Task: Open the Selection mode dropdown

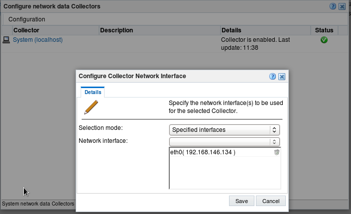Action: pos(225,130)
